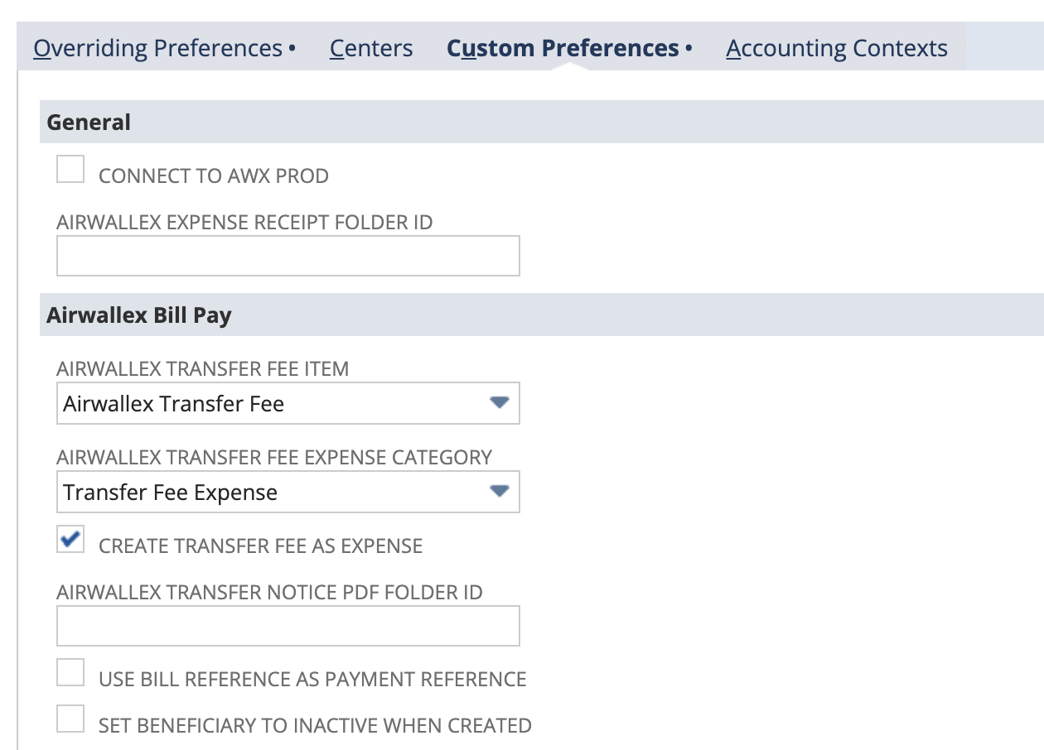Viewport: 1044px width, 750px height.
Task: Enable Set Beneficiary to Inactive When Created
Action: point(70,719)
